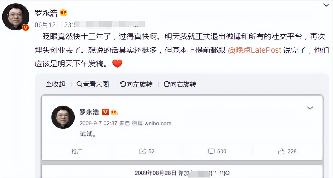The image size is (333, 178).
Task: Collapse the image with 收起
Action: pyautogui.click(x=56, y=84)
